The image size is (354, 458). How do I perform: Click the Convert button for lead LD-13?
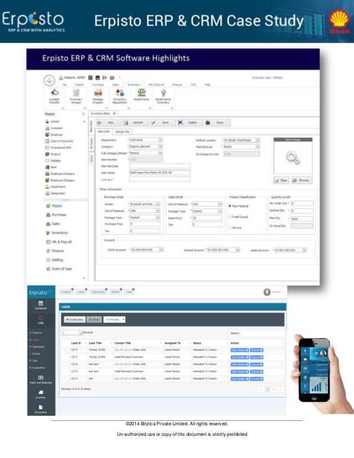pos(257,379)
